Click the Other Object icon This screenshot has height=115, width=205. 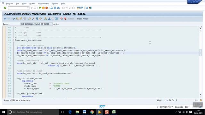point(21,19)
